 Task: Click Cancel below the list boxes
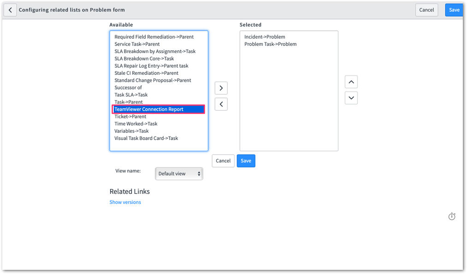(223, 161)
